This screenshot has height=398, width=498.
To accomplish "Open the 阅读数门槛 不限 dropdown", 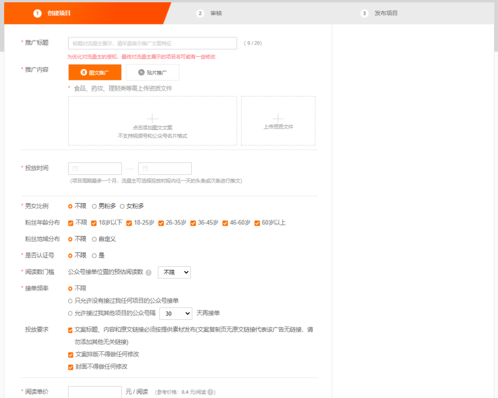I will [x=174, y=272].
